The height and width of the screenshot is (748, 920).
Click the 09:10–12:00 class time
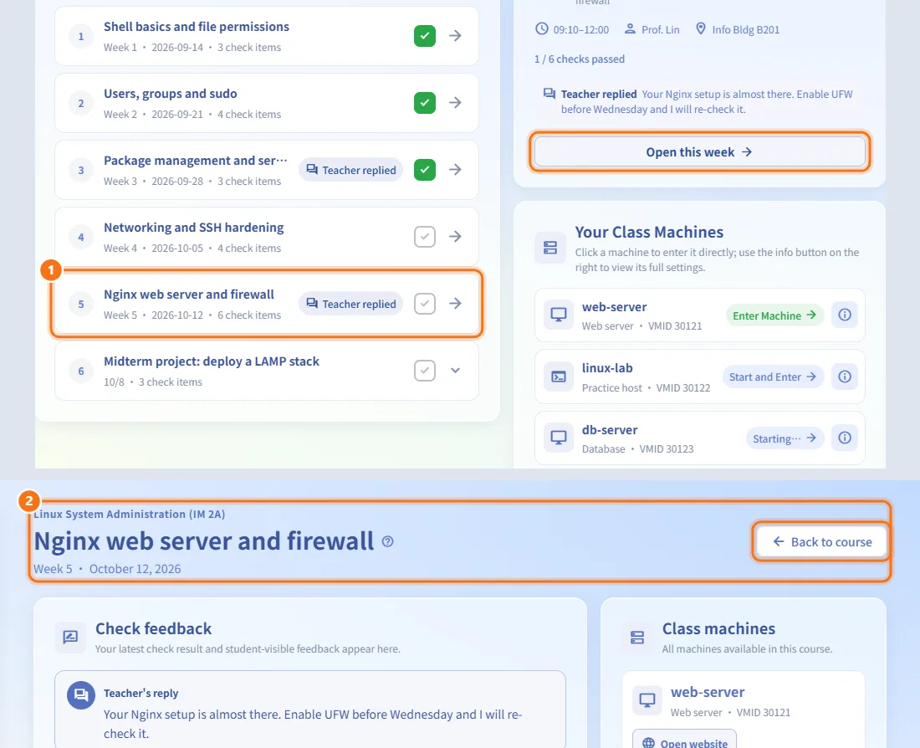(x=572, y=29)
